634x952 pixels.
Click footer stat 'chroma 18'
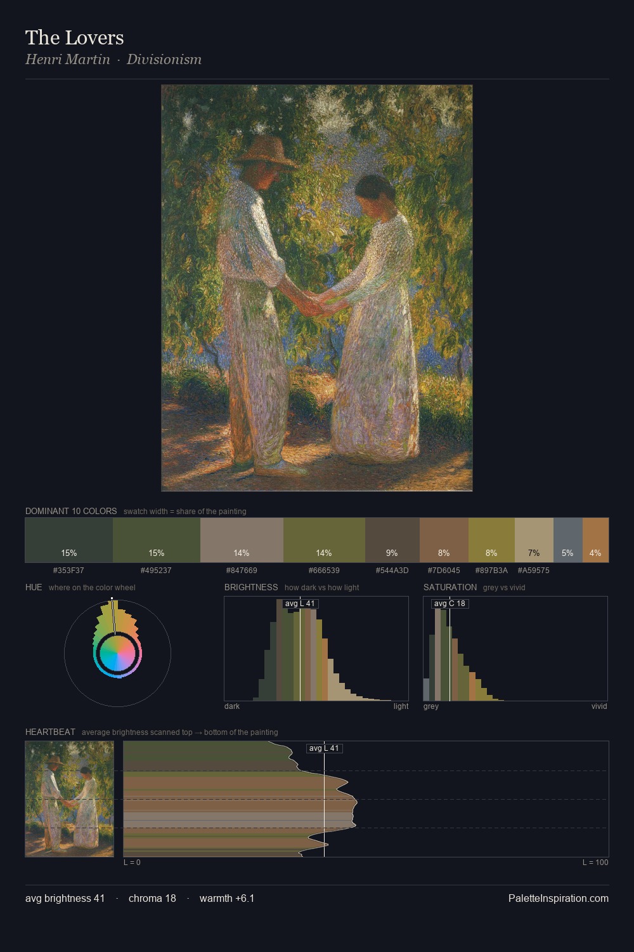click(x=152, y=898)
